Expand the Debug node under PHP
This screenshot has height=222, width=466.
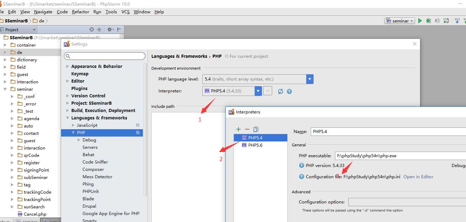[x=79, y=140]
